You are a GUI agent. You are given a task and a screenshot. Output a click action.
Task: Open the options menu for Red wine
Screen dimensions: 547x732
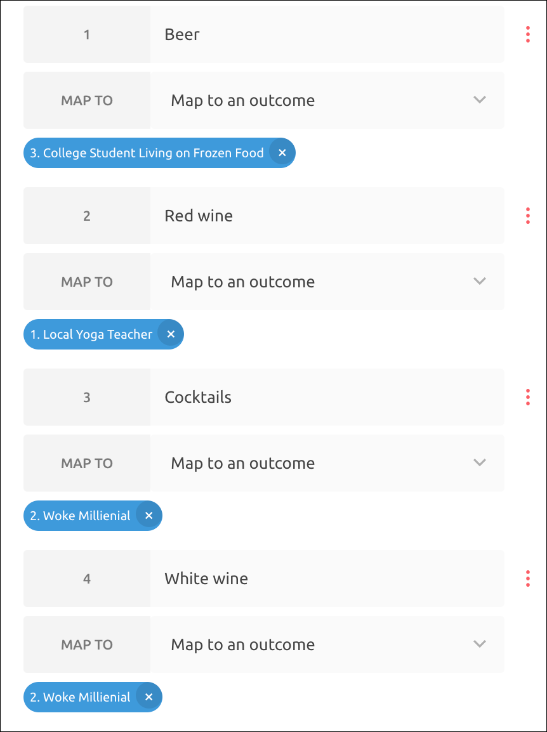[527, 216]
